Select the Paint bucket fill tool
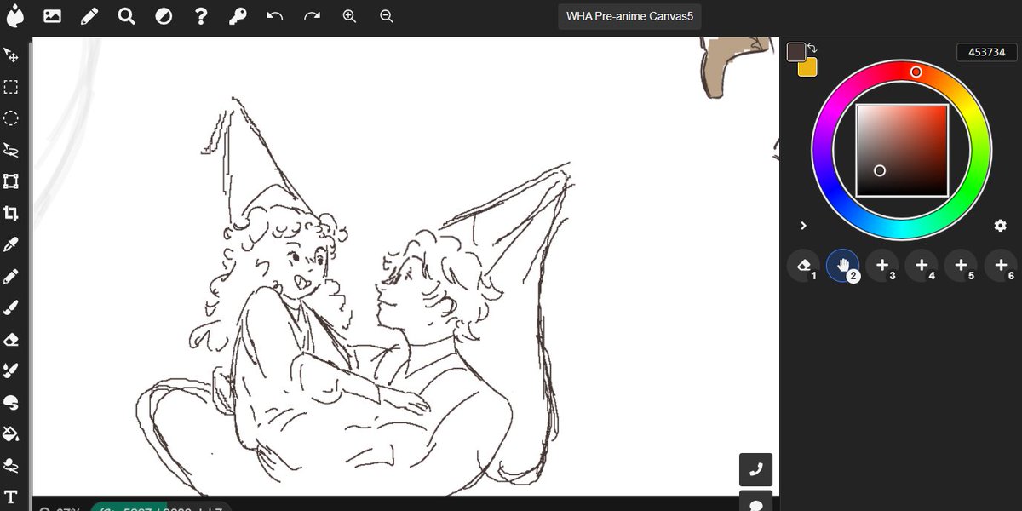The image size is (1022, 511). pos(11,433)
